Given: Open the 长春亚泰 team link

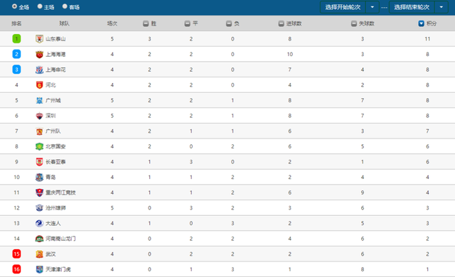Looking at the screenshot, I should [55, 162].
